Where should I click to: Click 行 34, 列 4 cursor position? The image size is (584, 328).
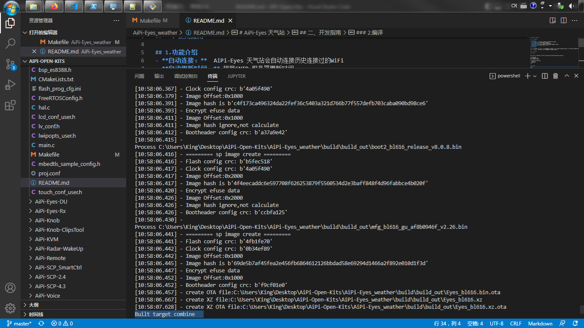pyautogui.click(x=447, y=324)
